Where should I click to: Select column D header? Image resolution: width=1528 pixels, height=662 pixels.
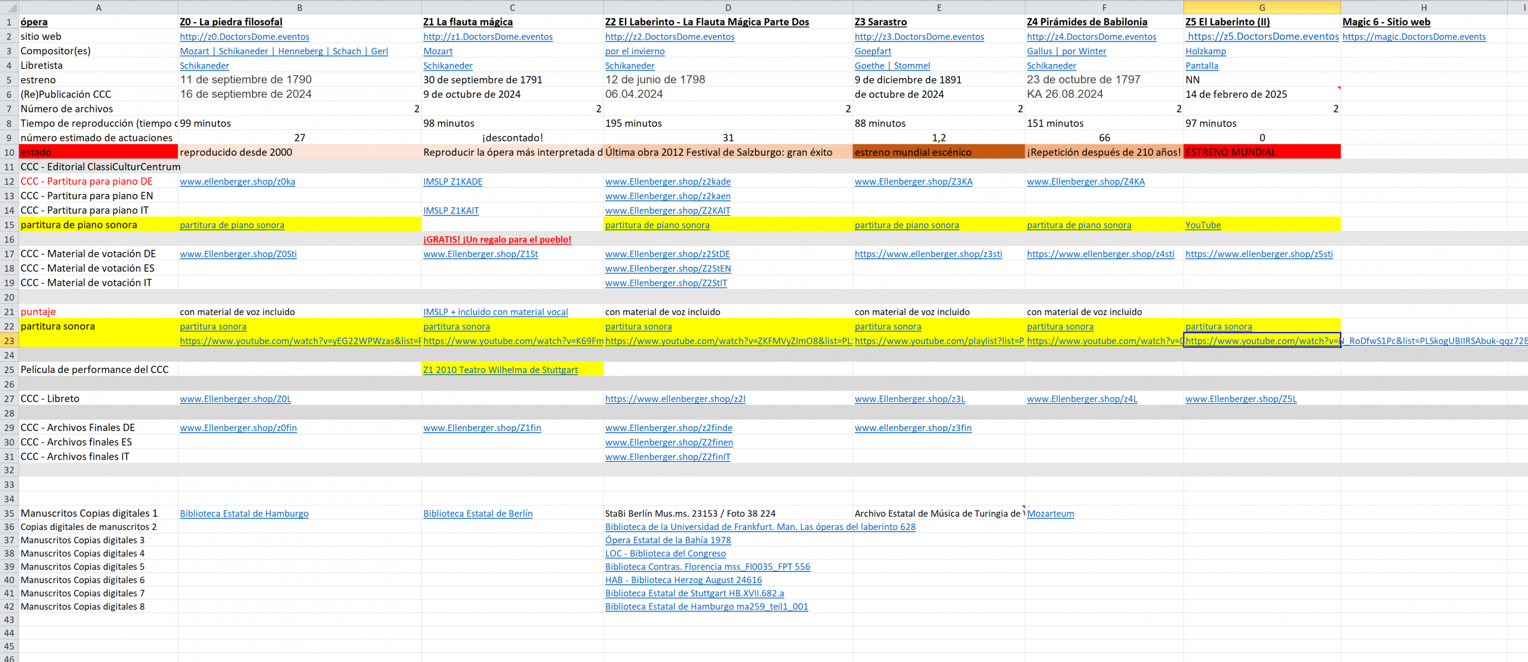pos(728,8)
